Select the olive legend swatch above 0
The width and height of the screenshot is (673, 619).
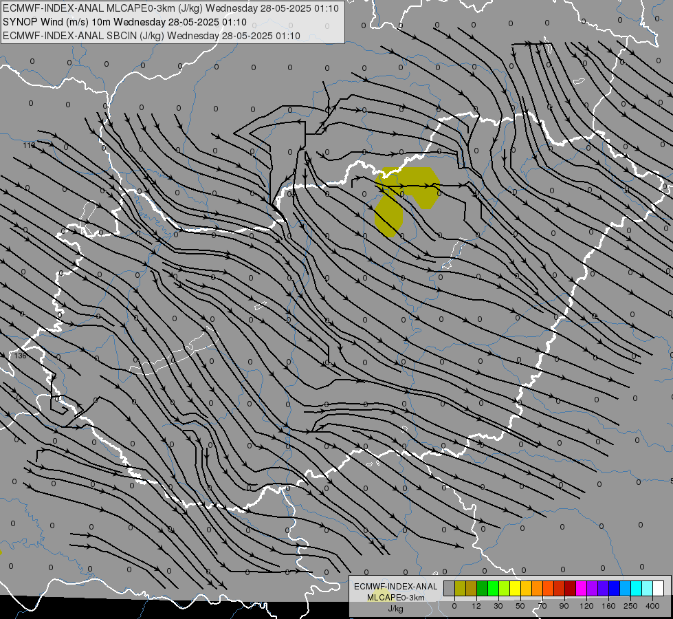pyautogui.click(x=460, y=588)
